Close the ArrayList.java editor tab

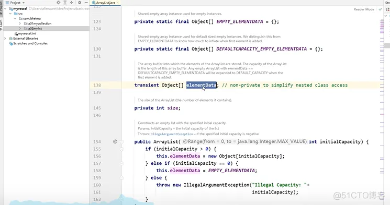118,3
